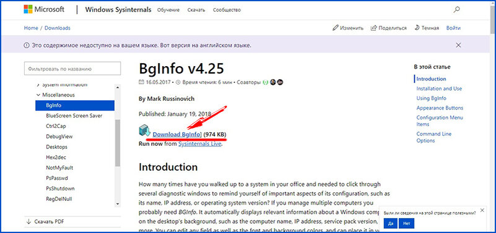Image resolution: width=496 pixels, height=233 pixels.
Task: Jump to Introduction in article contents
Action: (431, 79)
